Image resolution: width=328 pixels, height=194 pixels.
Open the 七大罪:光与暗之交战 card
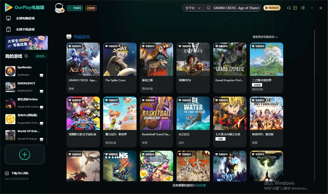[x=230, y=122]
